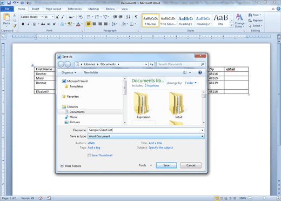Click Align Text Right icon
Screen dimensions: 281x201
click(100, 24)
